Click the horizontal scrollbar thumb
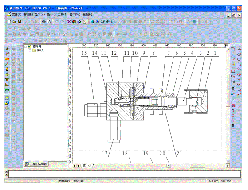The height and width of the screenshot is (190, 248). click(197, 166)
